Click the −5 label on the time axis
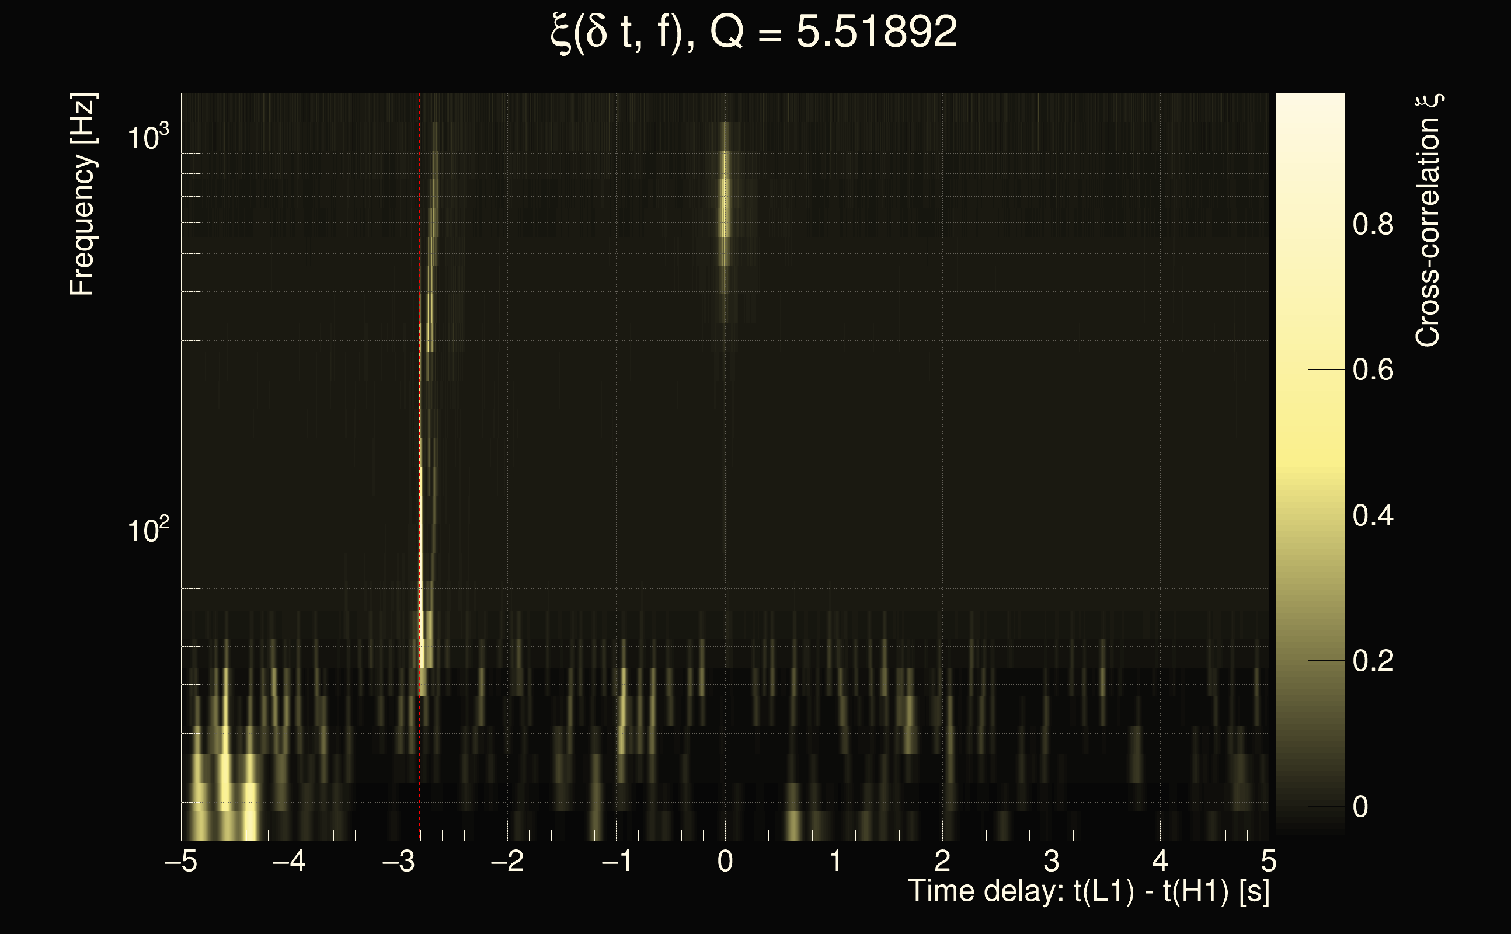 pyautogui.click(x=181, y=861)
